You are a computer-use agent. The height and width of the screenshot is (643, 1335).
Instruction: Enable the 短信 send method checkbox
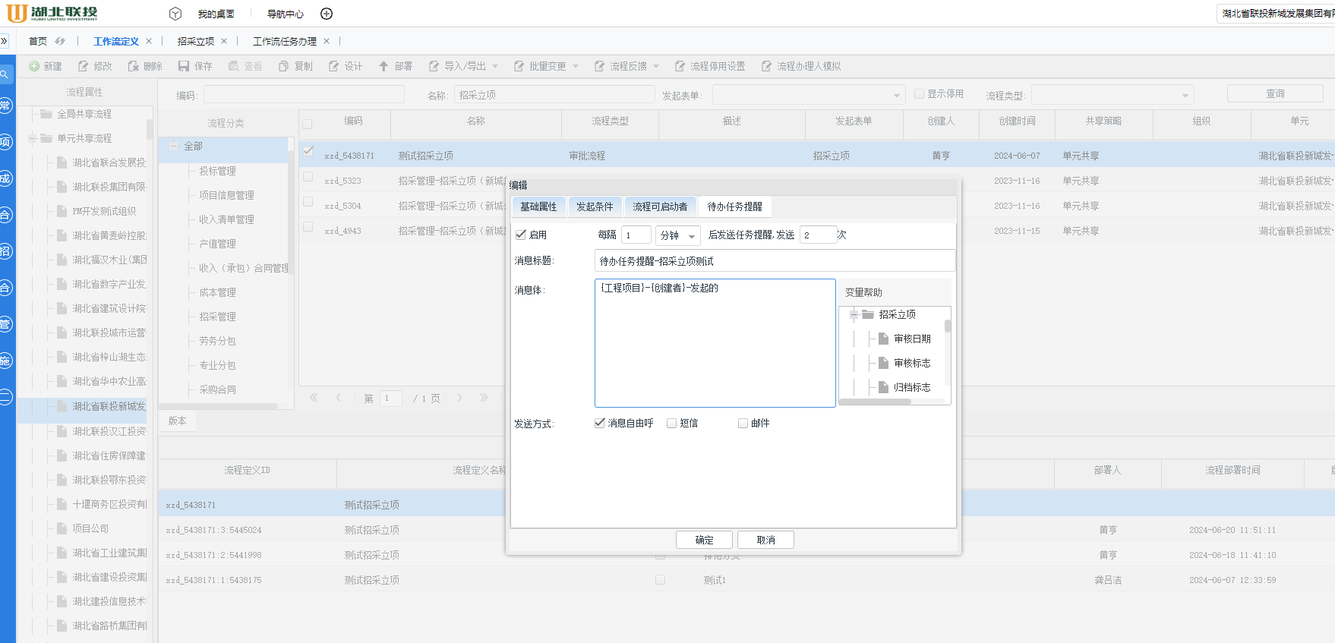point(671,424)
